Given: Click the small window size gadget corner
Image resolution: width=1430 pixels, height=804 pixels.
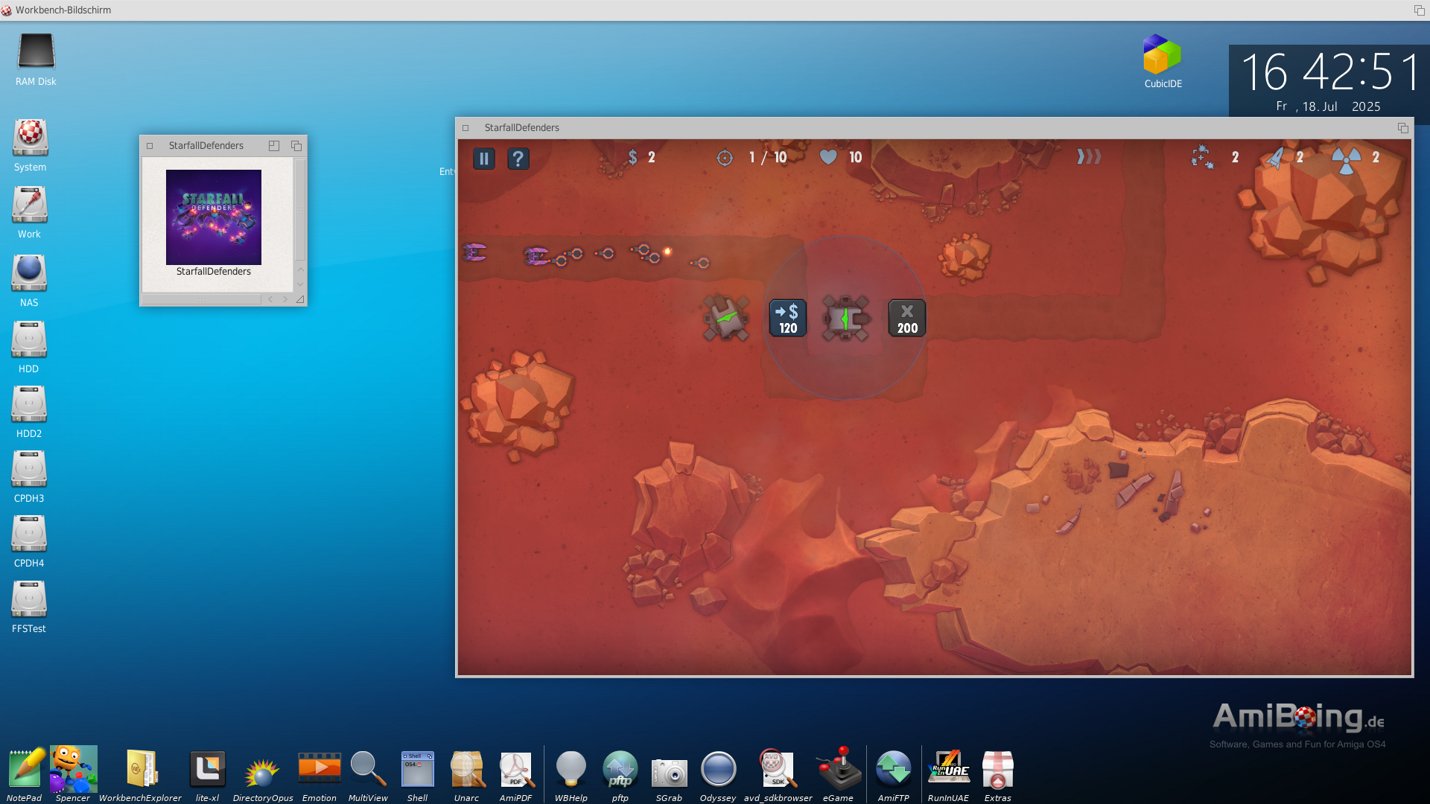Looking at the screenshot, I should 300,299.
